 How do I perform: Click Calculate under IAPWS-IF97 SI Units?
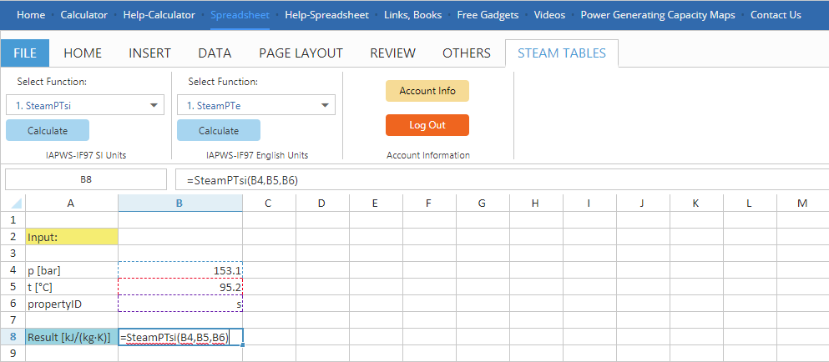pos(48,130)
